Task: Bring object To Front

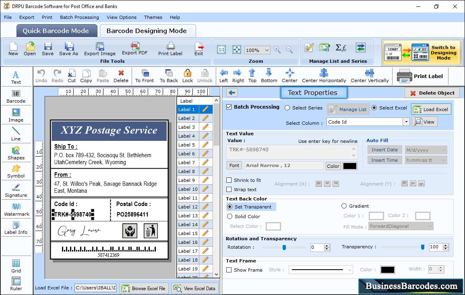Action: pos(145,76)
